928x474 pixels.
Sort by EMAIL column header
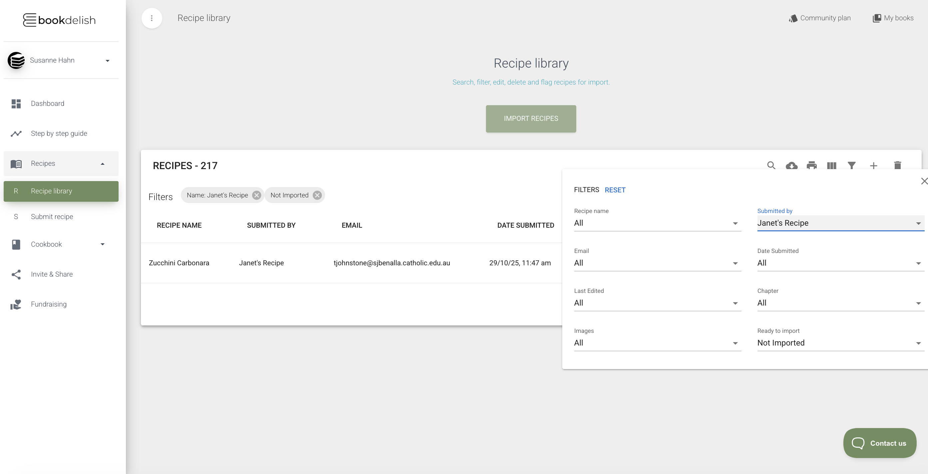(352, 225)
